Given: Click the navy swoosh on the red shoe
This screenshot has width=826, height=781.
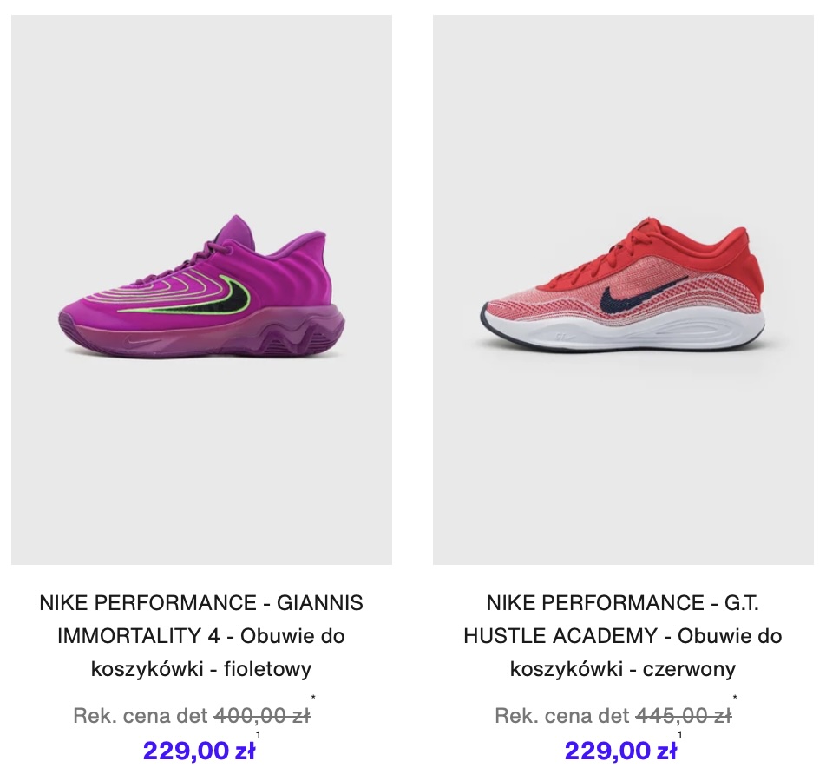Looking at the screenshot, I should 644,295.
